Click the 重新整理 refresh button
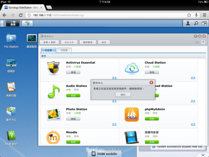This screenshot has height=157, width=209. [x=88, y=42]
